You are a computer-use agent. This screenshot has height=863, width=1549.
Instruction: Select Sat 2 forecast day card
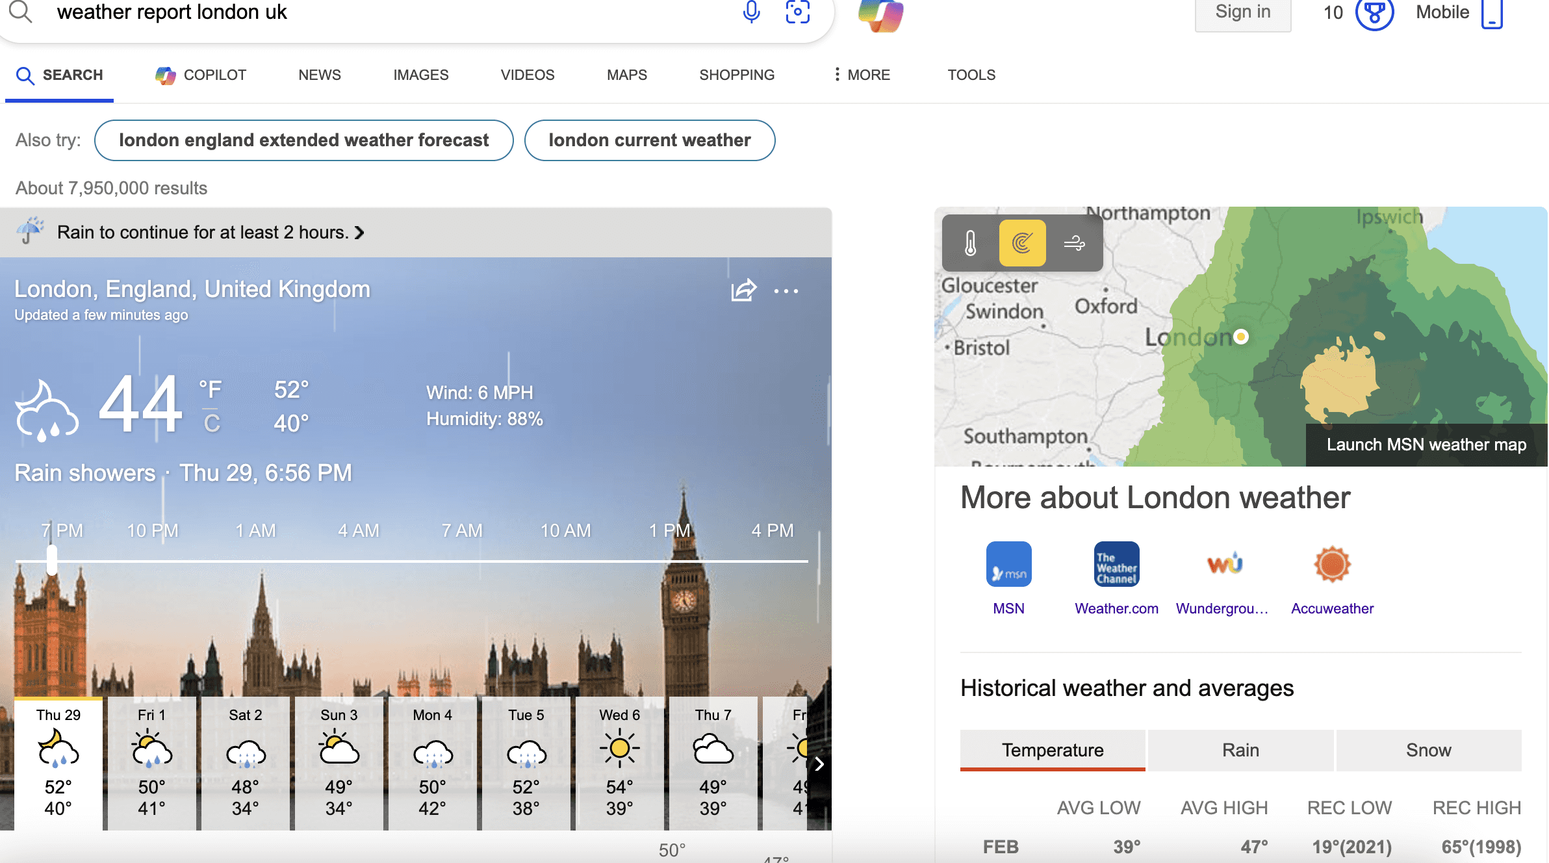pos(246,763)
